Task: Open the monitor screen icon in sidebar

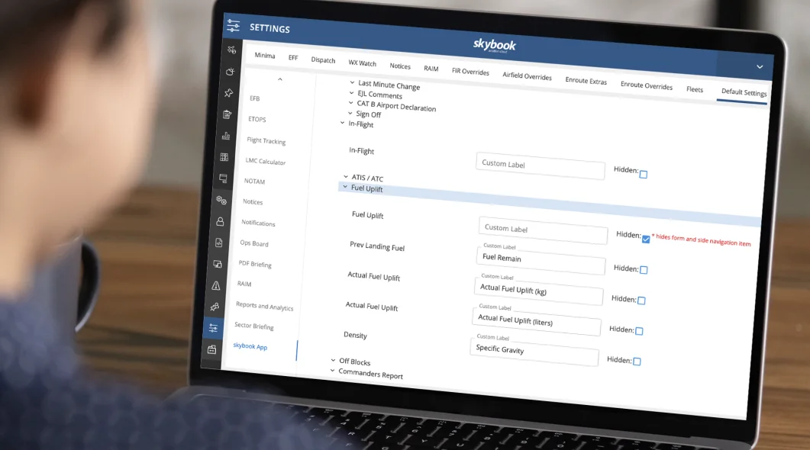Action: pos(223,178)
